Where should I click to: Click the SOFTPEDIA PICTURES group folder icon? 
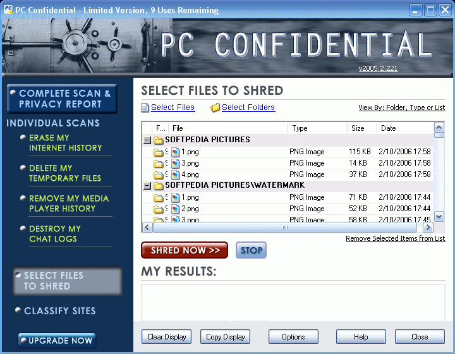(158, 140)
